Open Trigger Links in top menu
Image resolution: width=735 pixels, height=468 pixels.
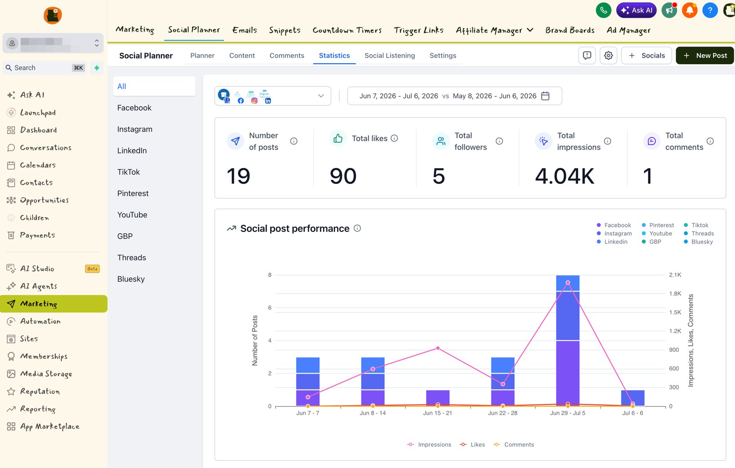pyautogui.click(x=418, y=30)
